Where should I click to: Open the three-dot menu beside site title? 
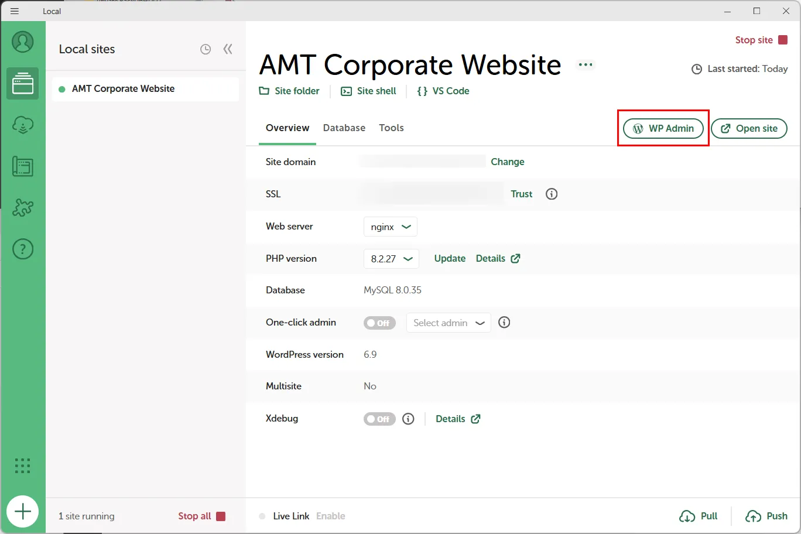[x=585, y=65]
